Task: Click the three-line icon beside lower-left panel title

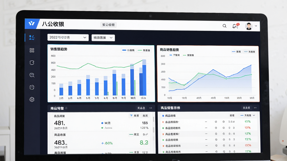Action: click(66, 108)
